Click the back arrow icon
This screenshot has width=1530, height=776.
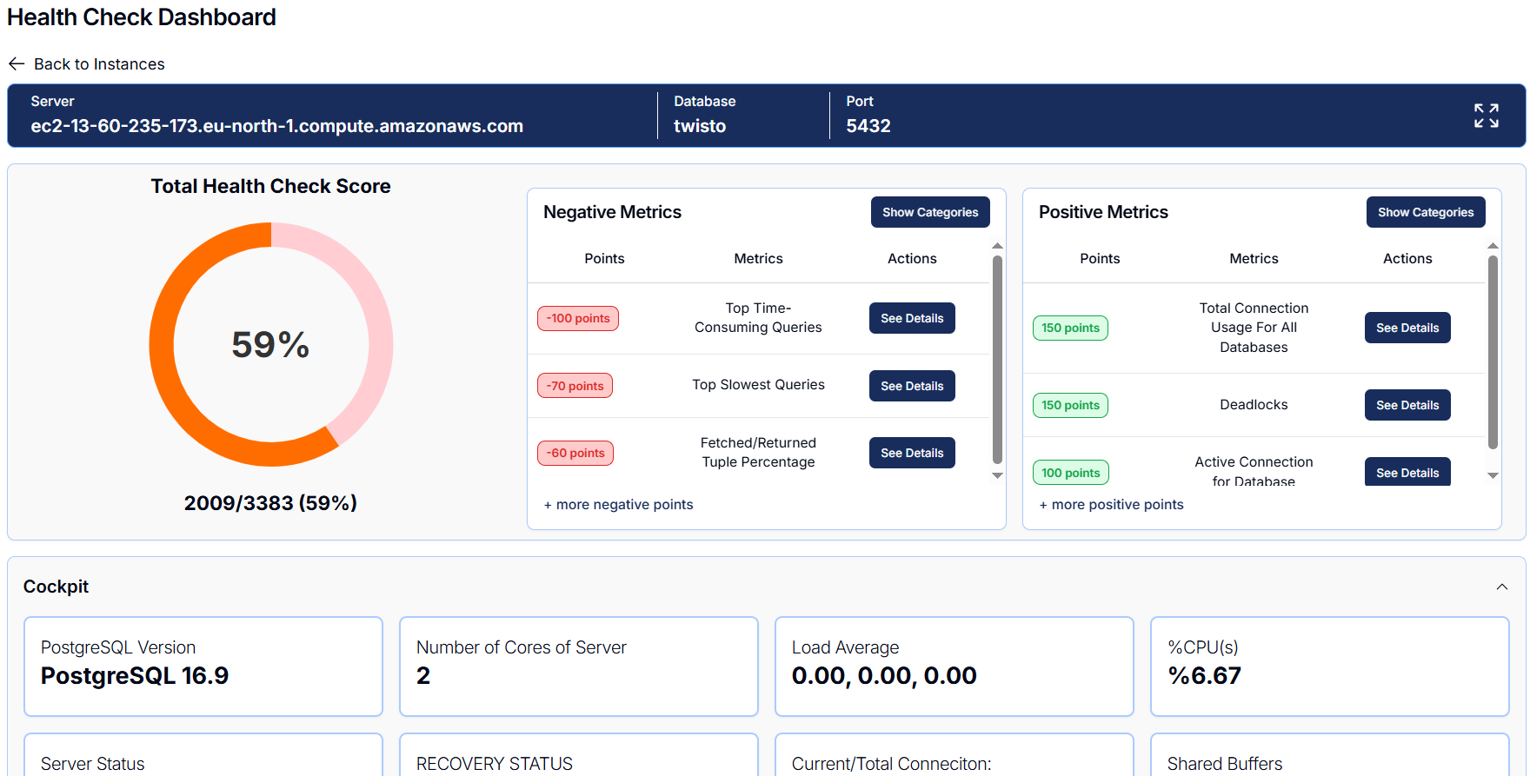click(x=17, y=64)
